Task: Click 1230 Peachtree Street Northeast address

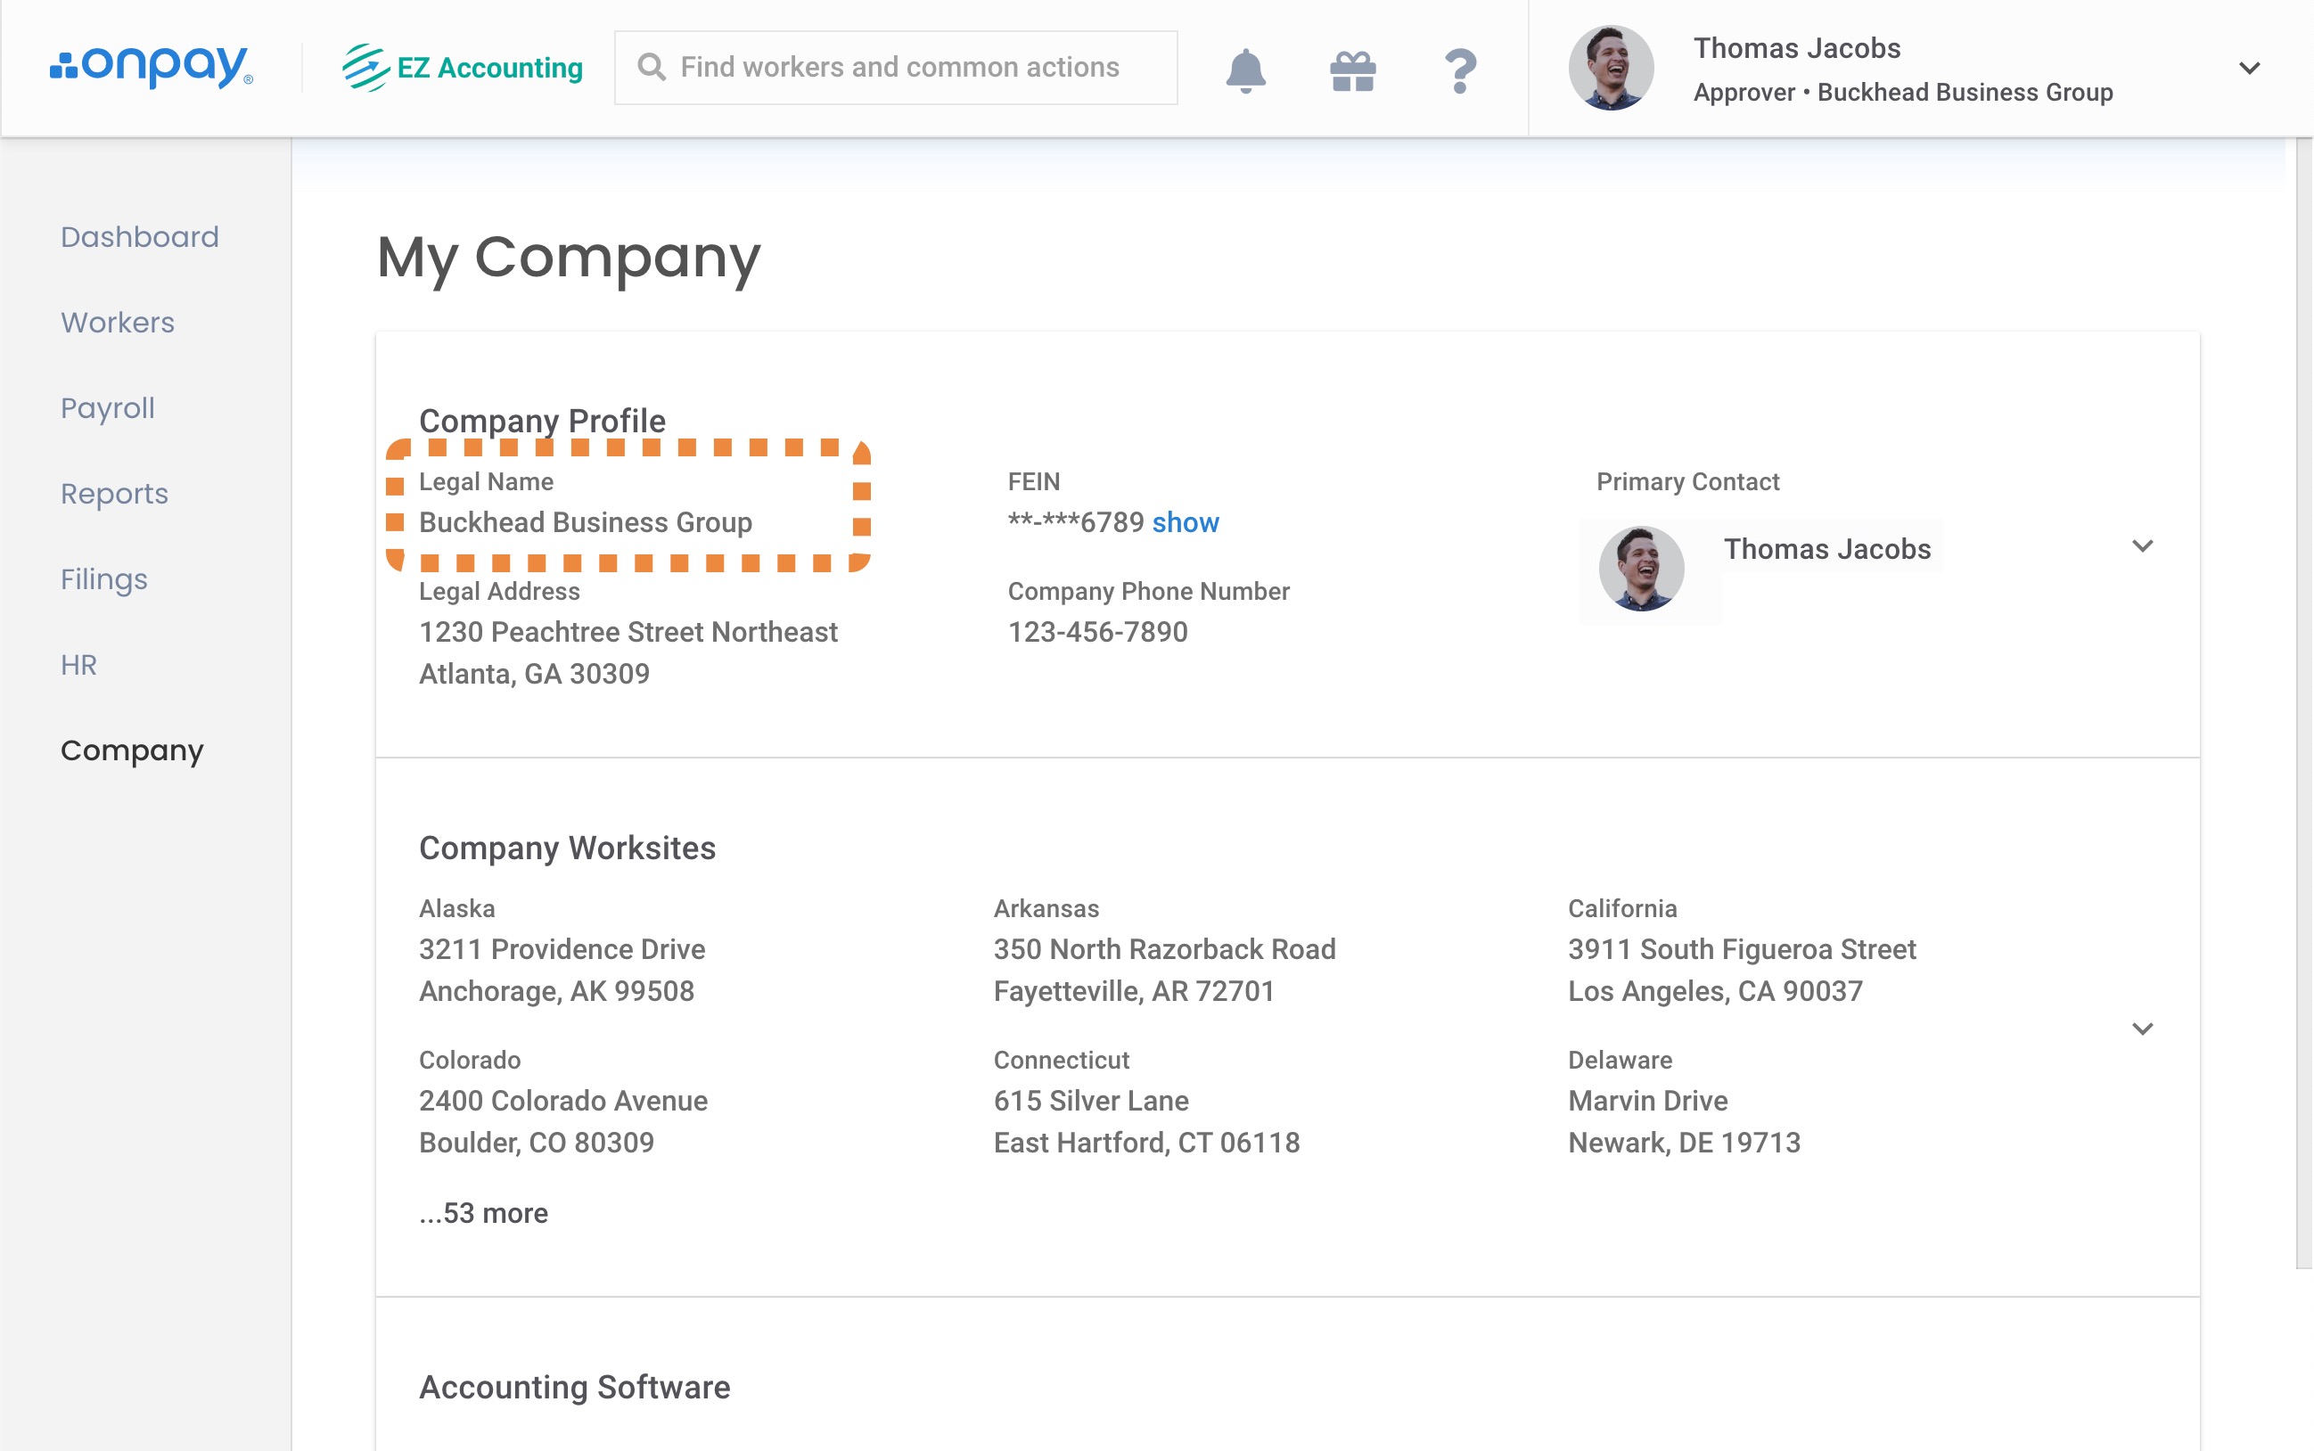Action: (628, 631)
